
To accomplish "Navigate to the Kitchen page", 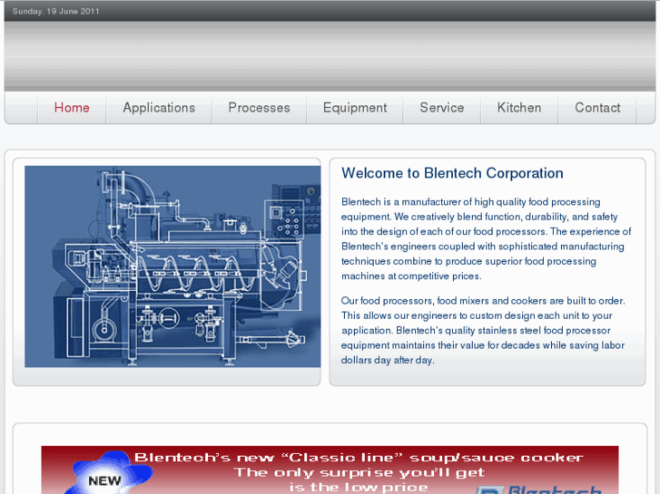I will 519,108.
